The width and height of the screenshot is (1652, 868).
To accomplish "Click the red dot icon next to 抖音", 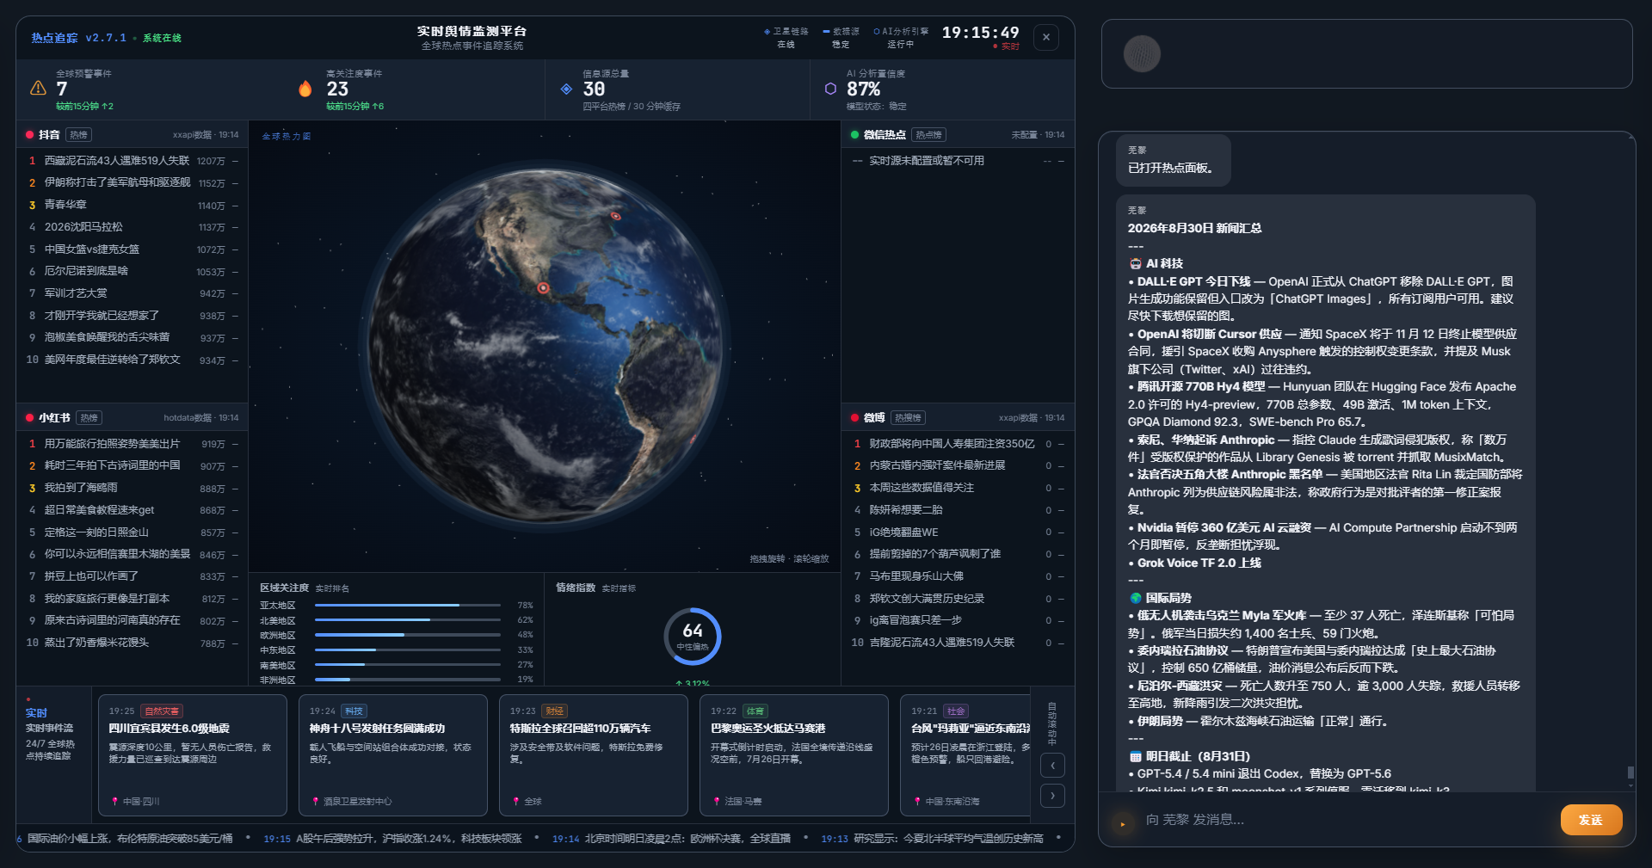I will [29, 135].
